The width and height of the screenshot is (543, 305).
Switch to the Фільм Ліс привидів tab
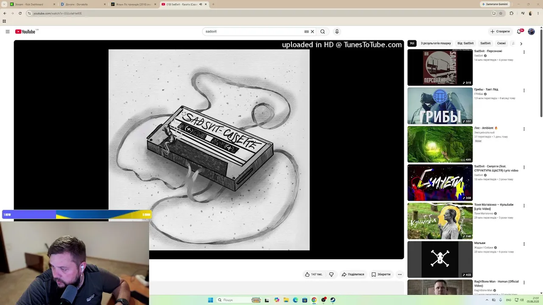tap(133, 4)
